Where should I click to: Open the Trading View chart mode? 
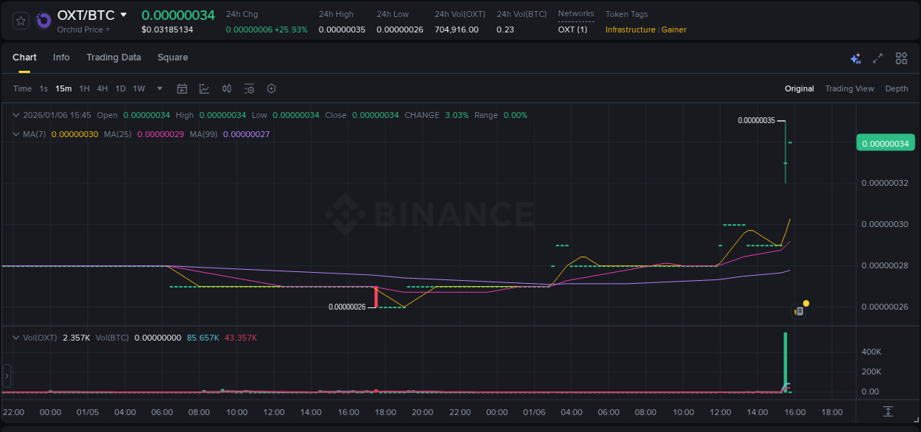tap(849, 88)
